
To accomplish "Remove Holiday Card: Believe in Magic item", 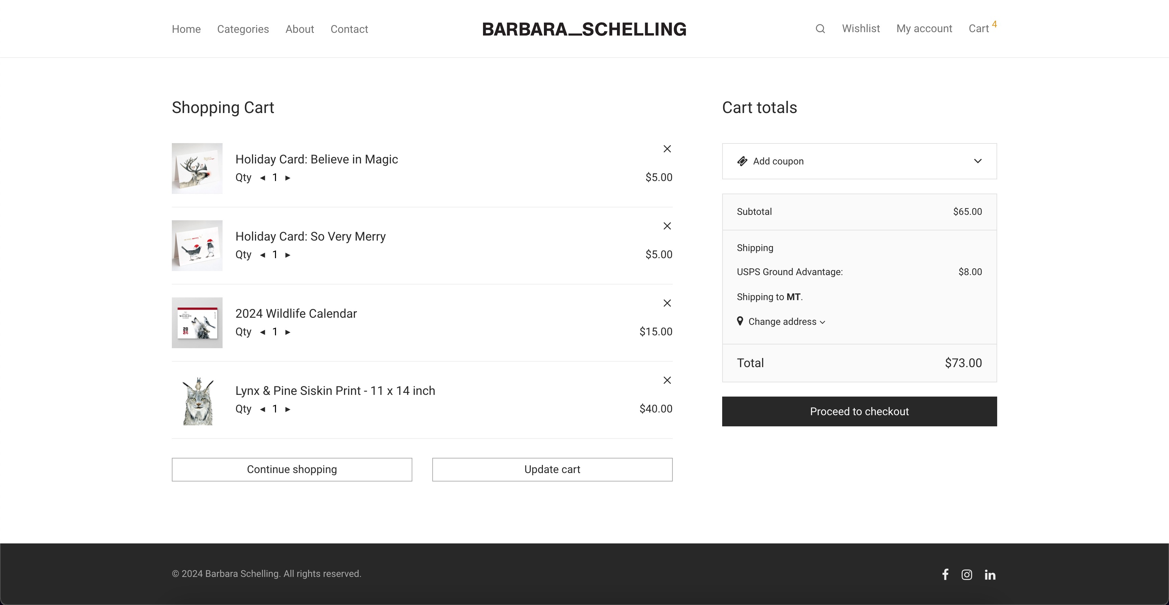I will (667, 149).
